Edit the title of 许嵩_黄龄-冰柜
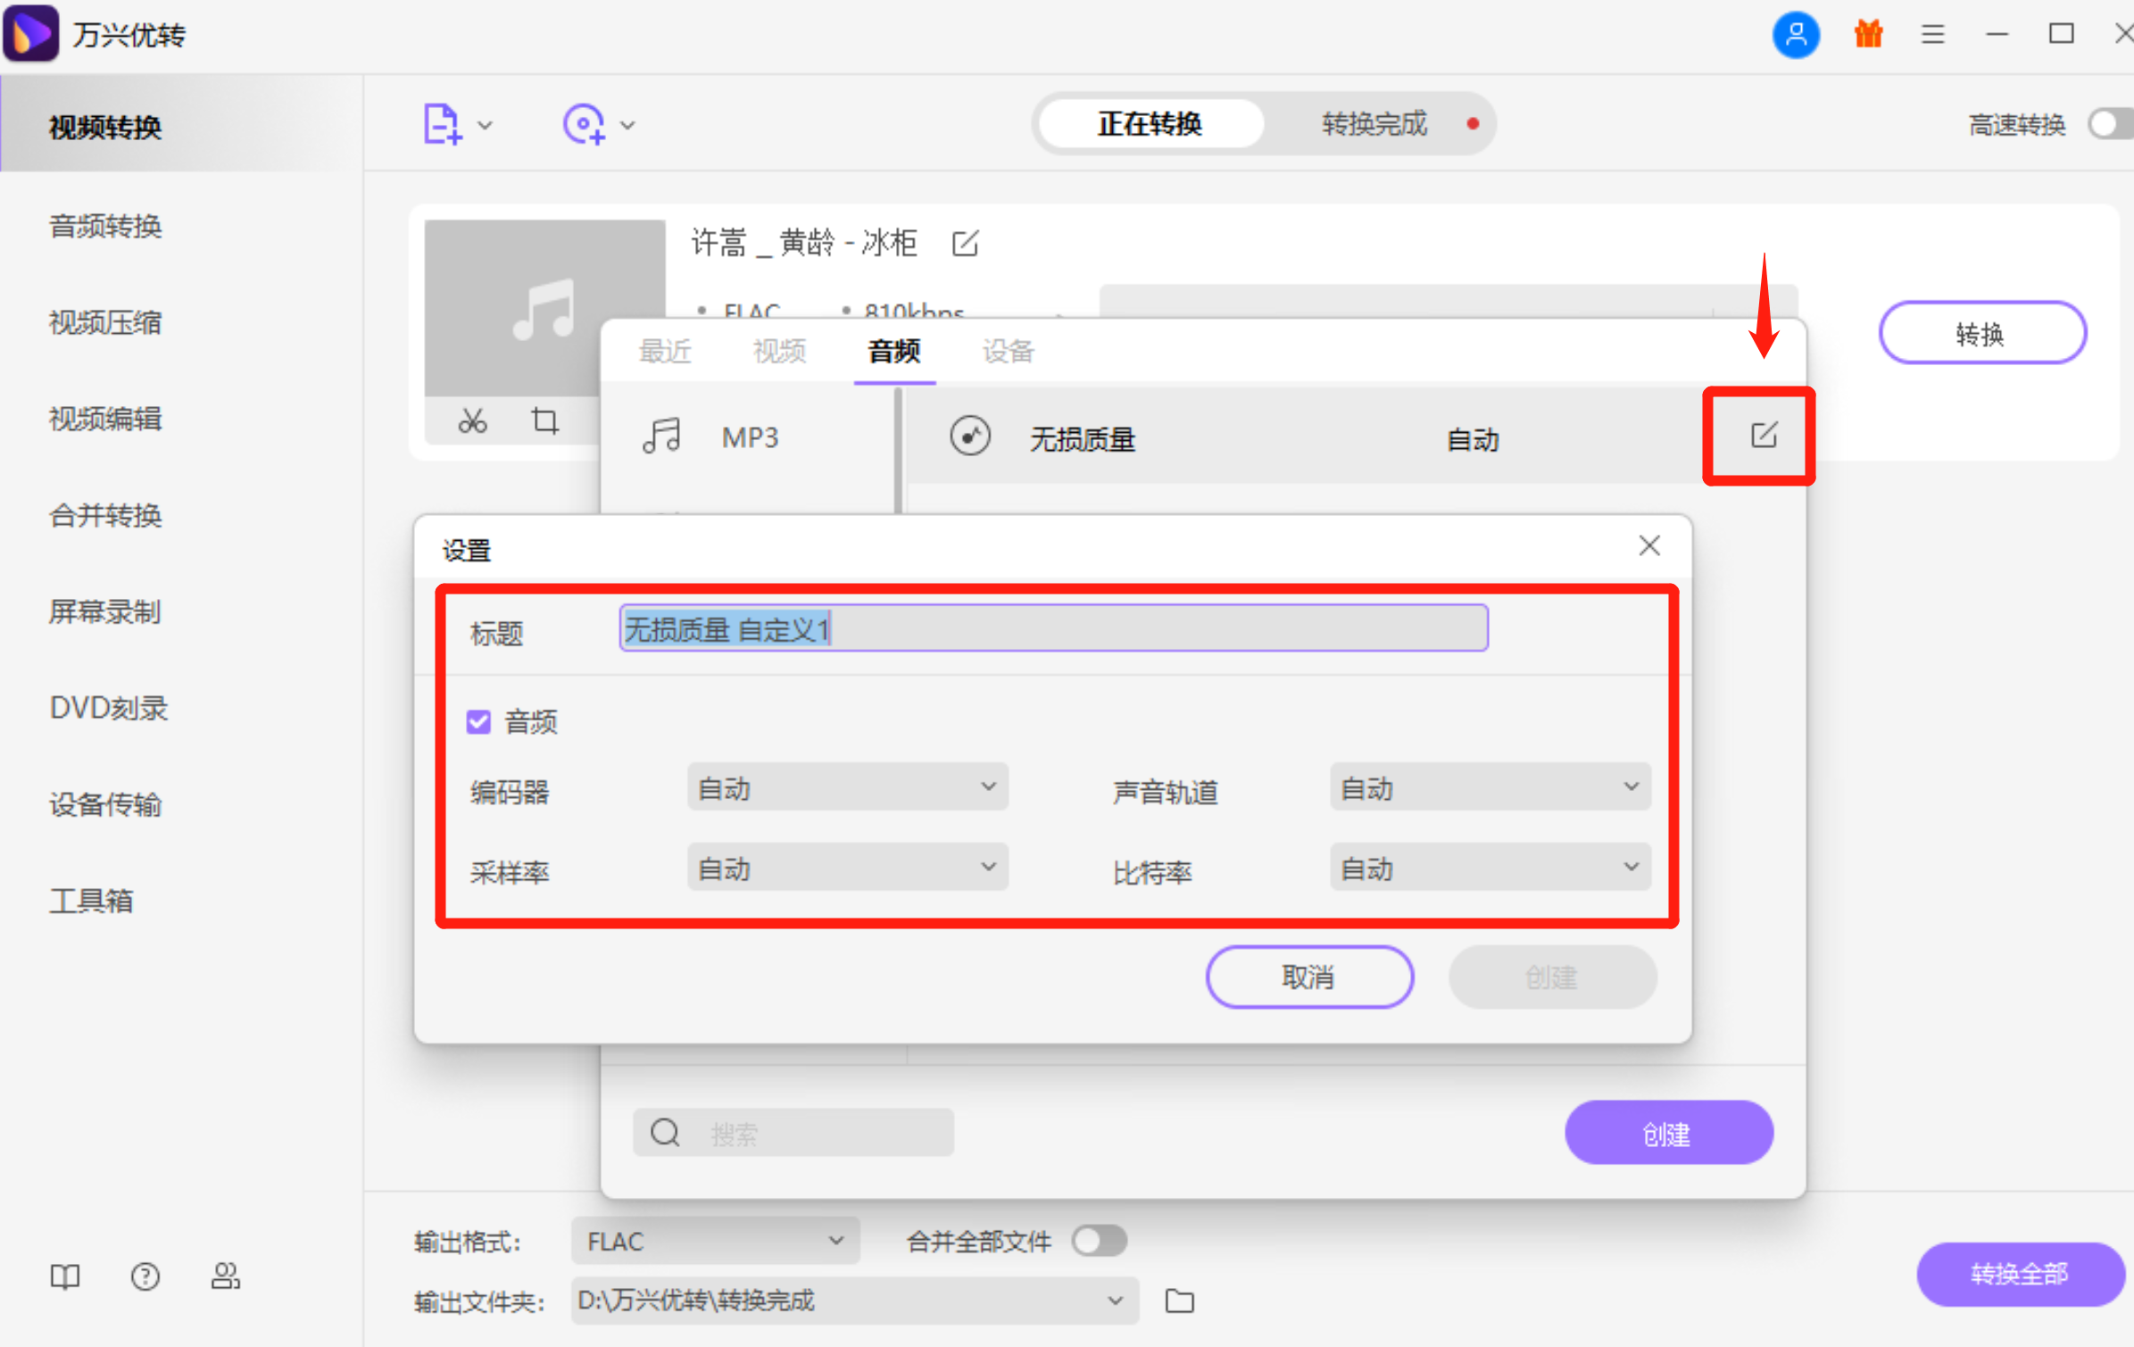 (966, 243)
